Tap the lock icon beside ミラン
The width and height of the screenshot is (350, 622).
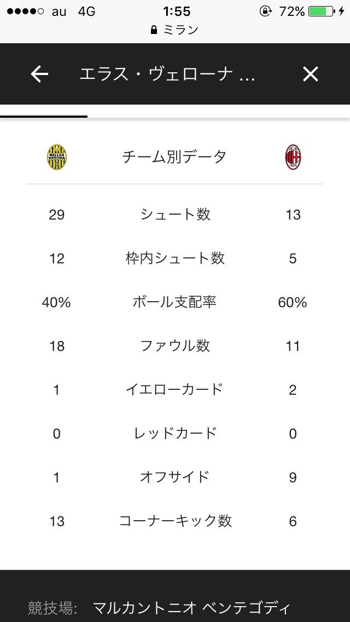click(154, 30)
